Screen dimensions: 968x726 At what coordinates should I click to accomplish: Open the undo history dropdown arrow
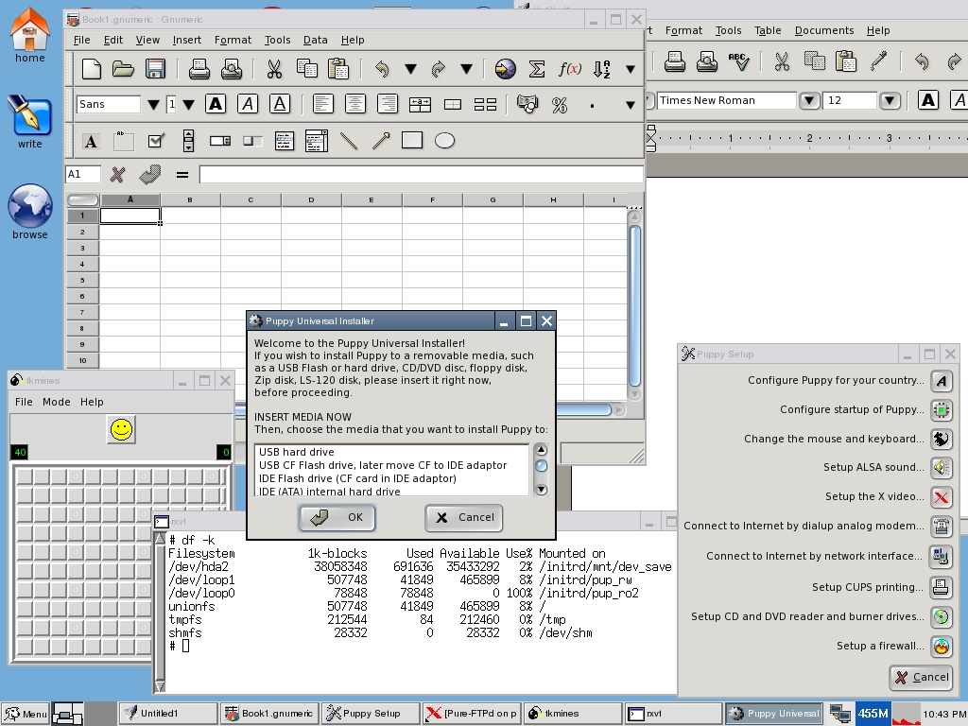pos(410,68)
